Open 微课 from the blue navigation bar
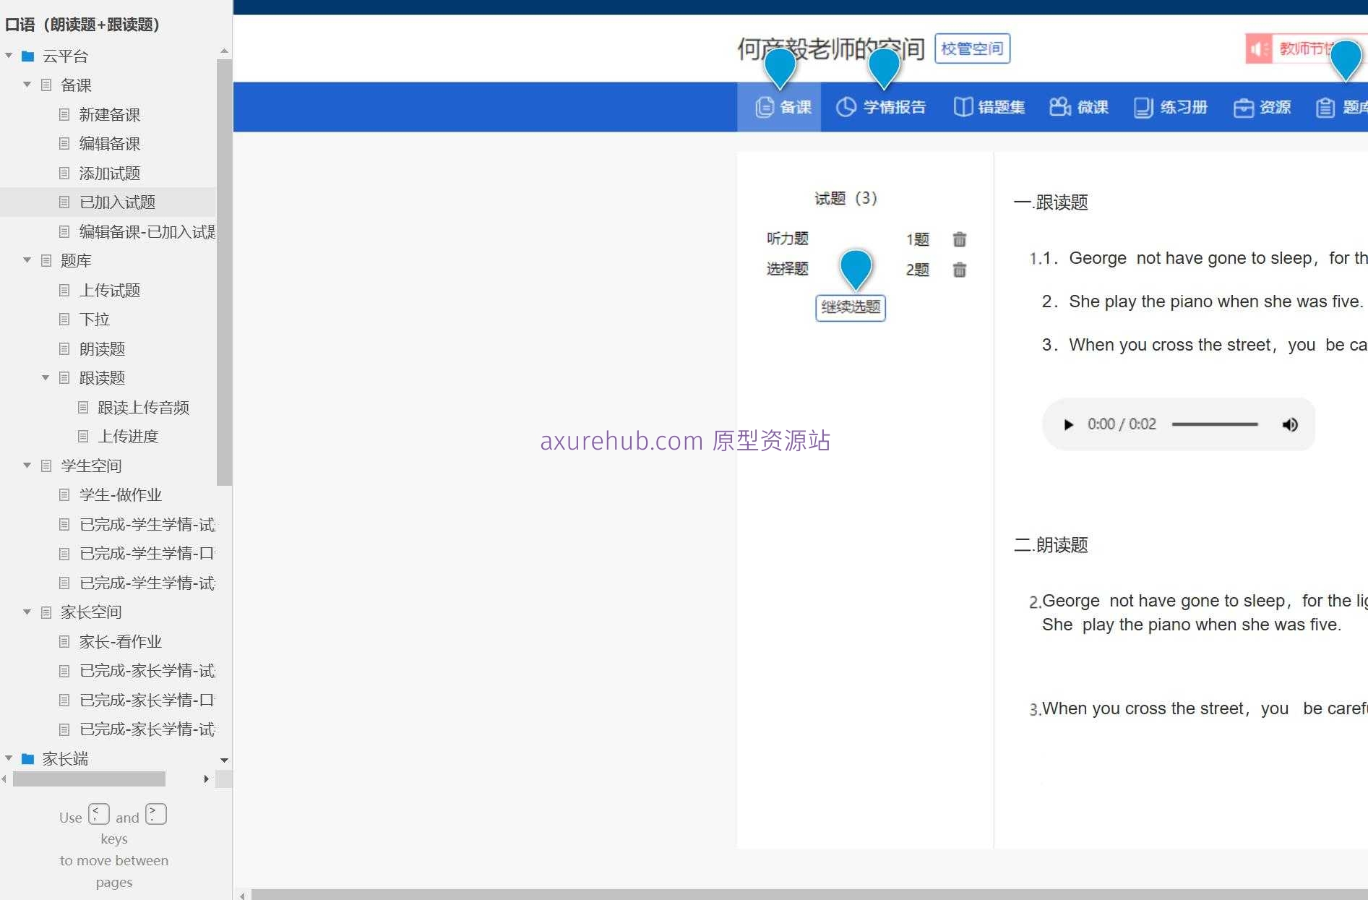The height and width of the screenshot is (900, 1368). (x=1078, y=107)
